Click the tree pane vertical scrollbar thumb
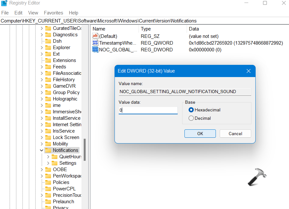289x209 pixels. click(x=85, y=149)
